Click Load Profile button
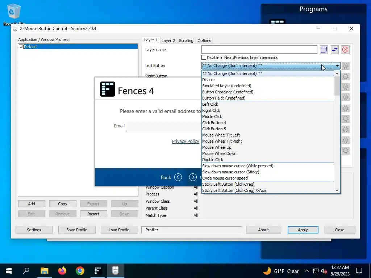 click(119, 230)
